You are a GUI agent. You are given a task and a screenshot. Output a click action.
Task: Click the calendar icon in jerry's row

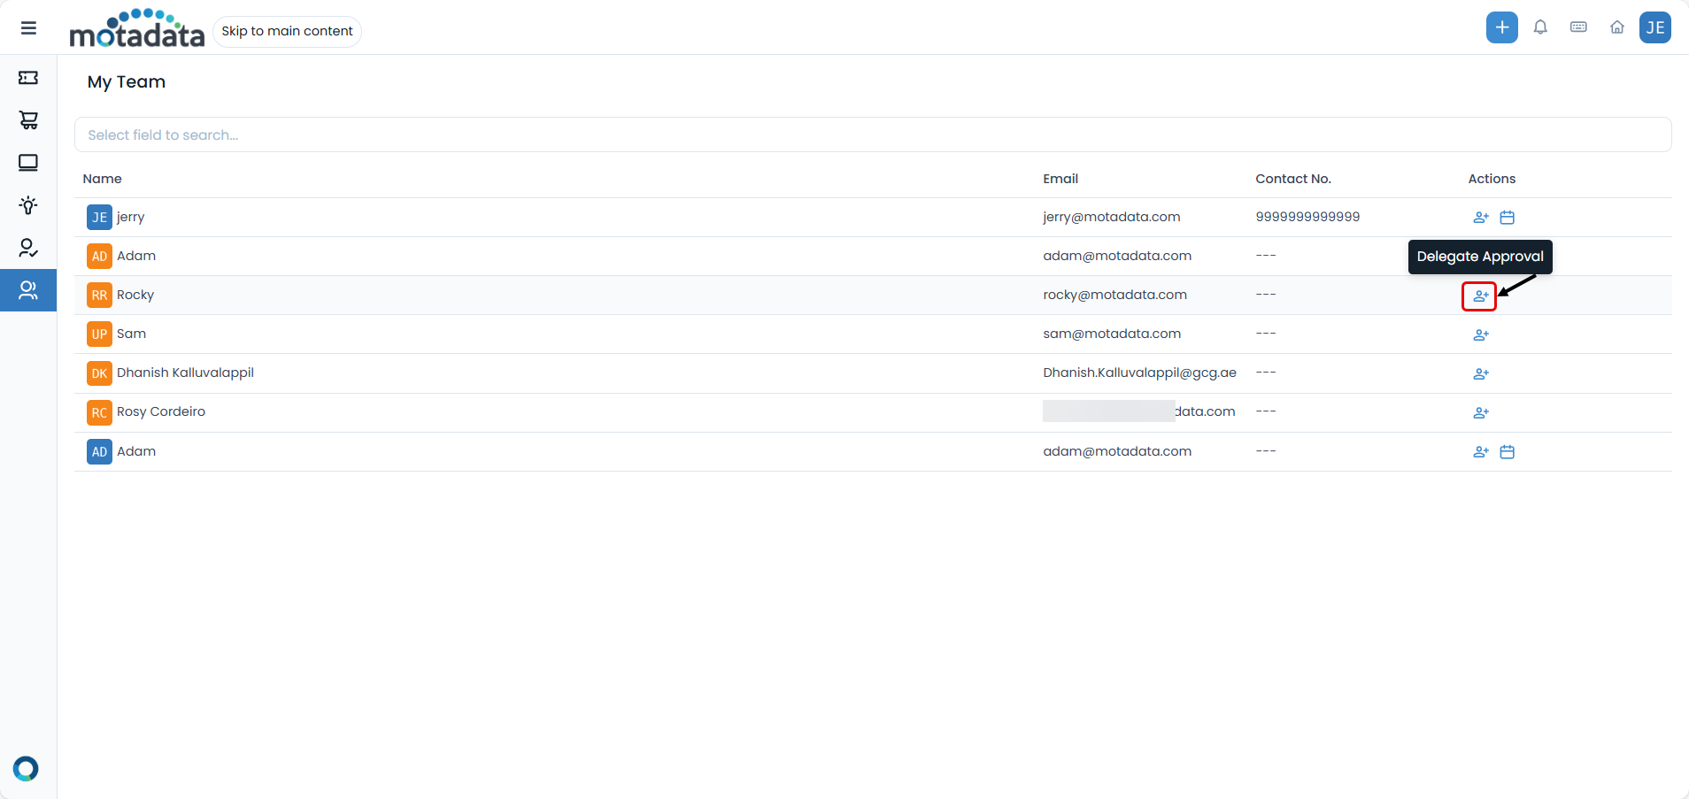coord(1507,218)
